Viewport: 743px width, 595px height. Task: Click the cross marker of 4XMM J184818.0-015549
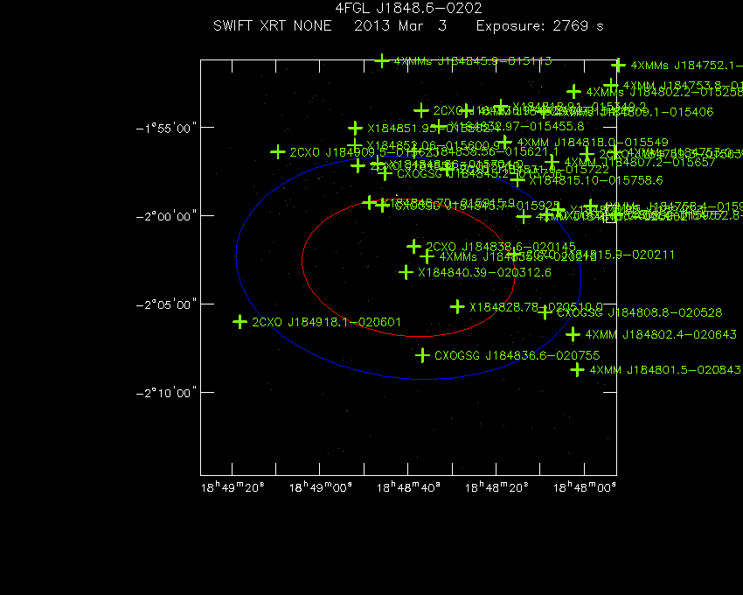[x=504, y=142]
